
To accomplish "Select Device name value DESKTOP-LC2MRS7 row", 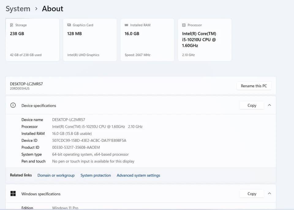I will (68, 120).
